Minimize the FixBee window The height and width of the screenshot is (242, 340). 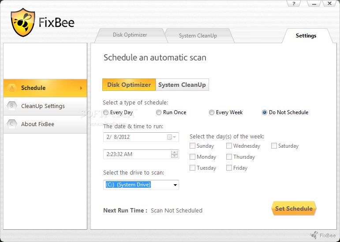(x=314, y=4)
